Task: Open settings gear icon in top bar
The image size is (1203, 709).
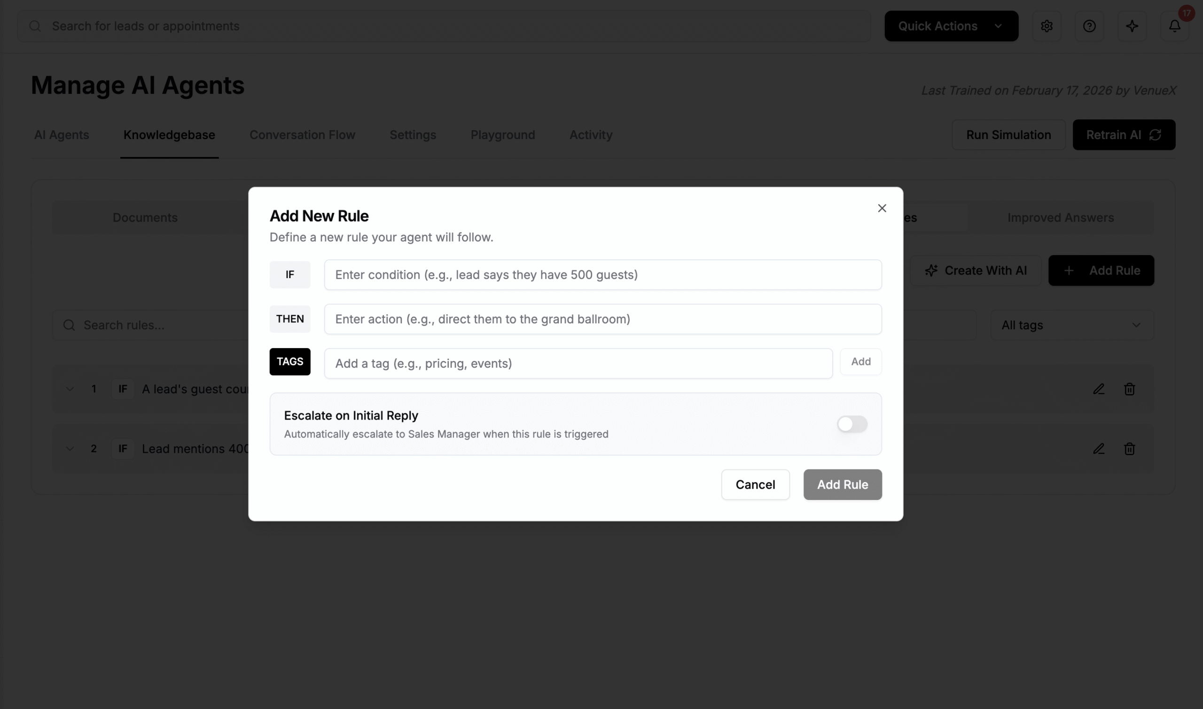Action: (1047, 26)
